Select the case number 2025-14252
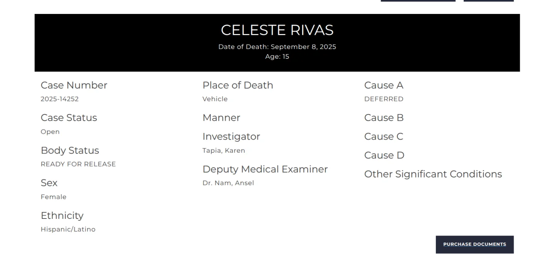The height and width of the screenshot is (261, 541). point(60,99)
